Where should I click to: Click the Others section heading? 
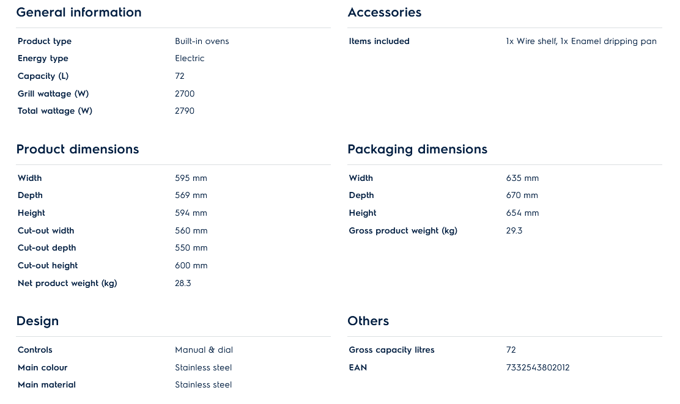tap(368, 321)
